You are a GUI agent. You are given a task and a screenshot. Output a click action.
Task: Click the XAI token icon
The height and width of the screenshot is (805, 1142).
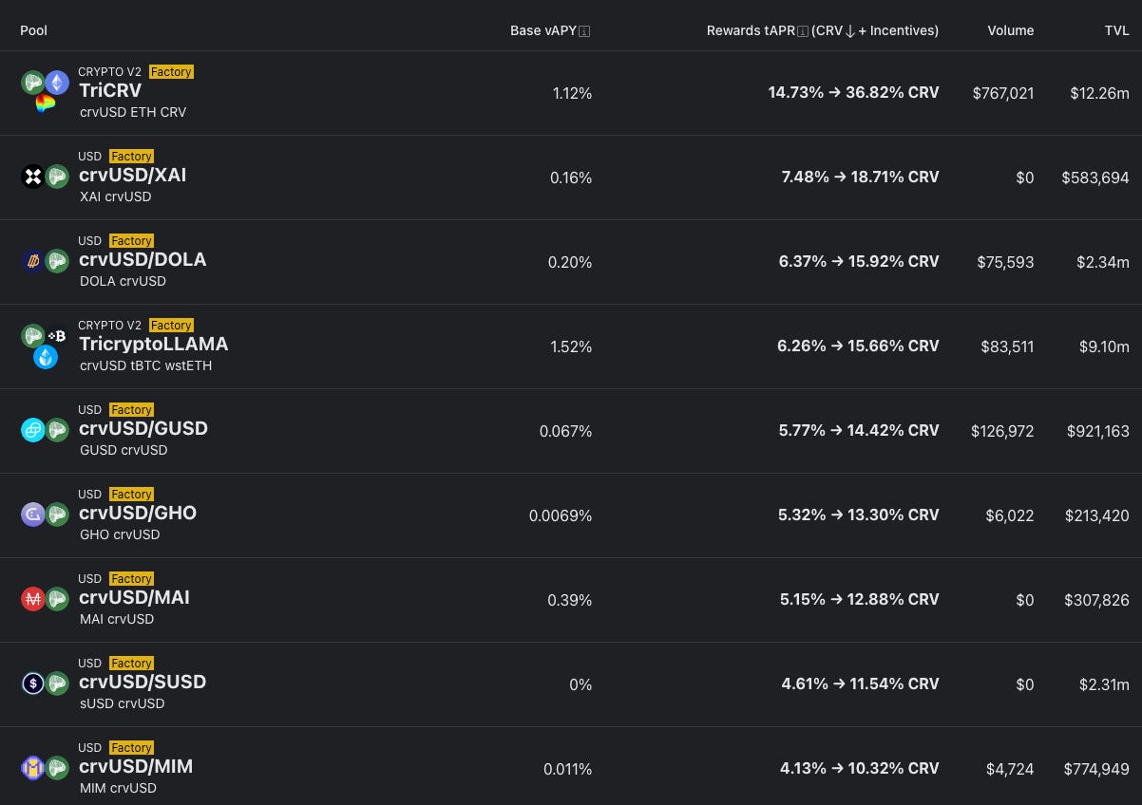click(x=33, y=177)
